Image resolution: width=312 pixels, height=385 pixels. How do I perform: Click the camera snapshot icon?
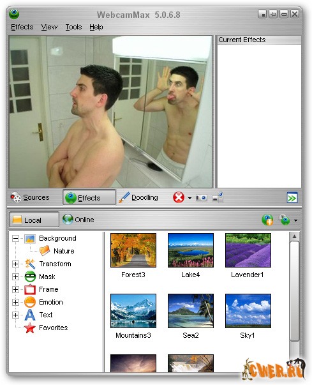[x=201, y=197]
